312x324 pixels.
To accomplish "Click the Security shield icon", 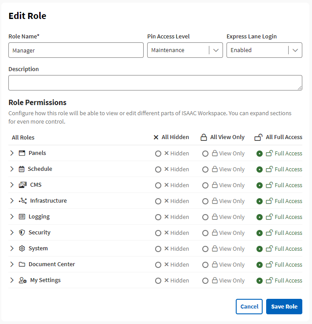I will [x=22, y=233].
